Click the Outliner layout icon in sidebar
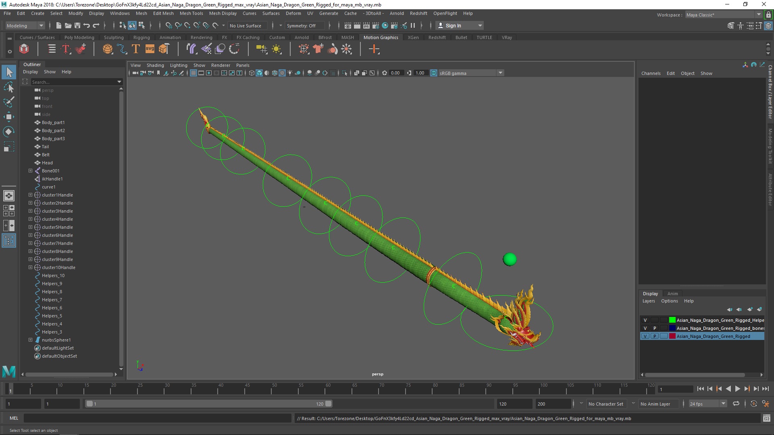This screenshot has height=435, width=774. (x=9, y=241)
